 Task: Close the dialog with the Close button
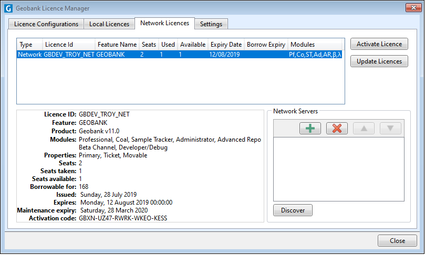(x=397, y=241)
